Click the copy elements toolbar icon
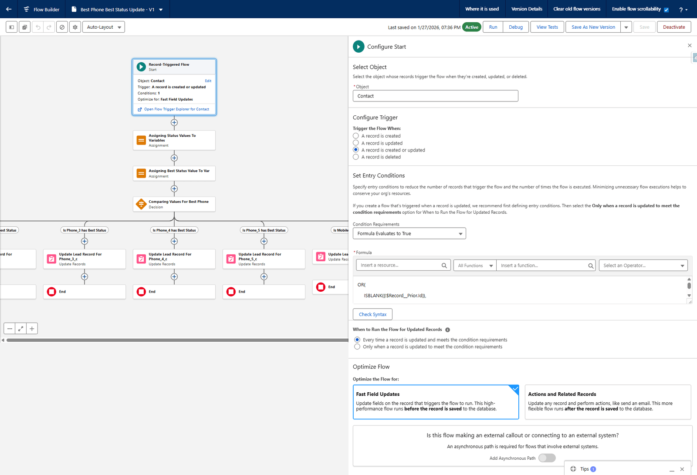The width and height of the screenshot is (697, 475). pyautogui.click(x=25, y=27)
